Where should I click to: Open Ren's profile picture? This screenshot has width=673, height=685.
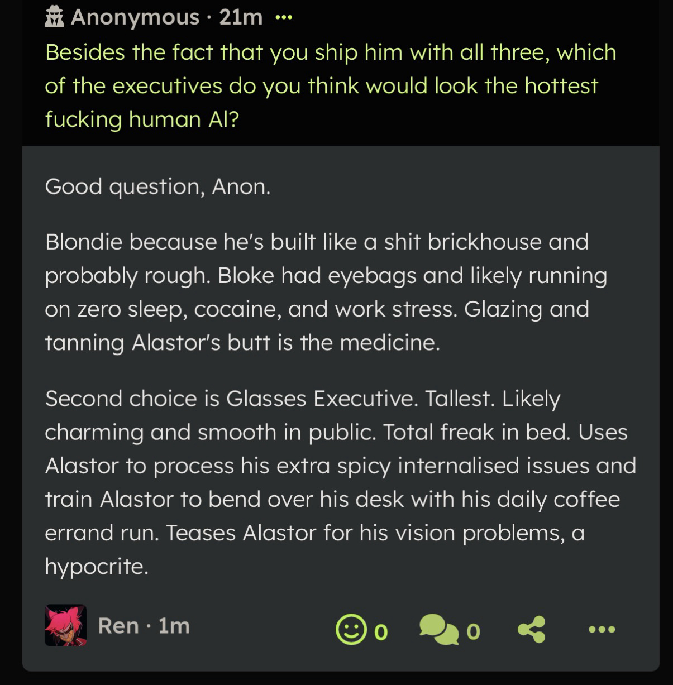[66, 625]
